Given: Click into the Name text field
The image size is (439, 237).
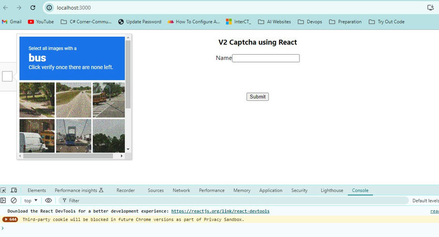Looking at the screenshot, I should click(x=265, y=58).
